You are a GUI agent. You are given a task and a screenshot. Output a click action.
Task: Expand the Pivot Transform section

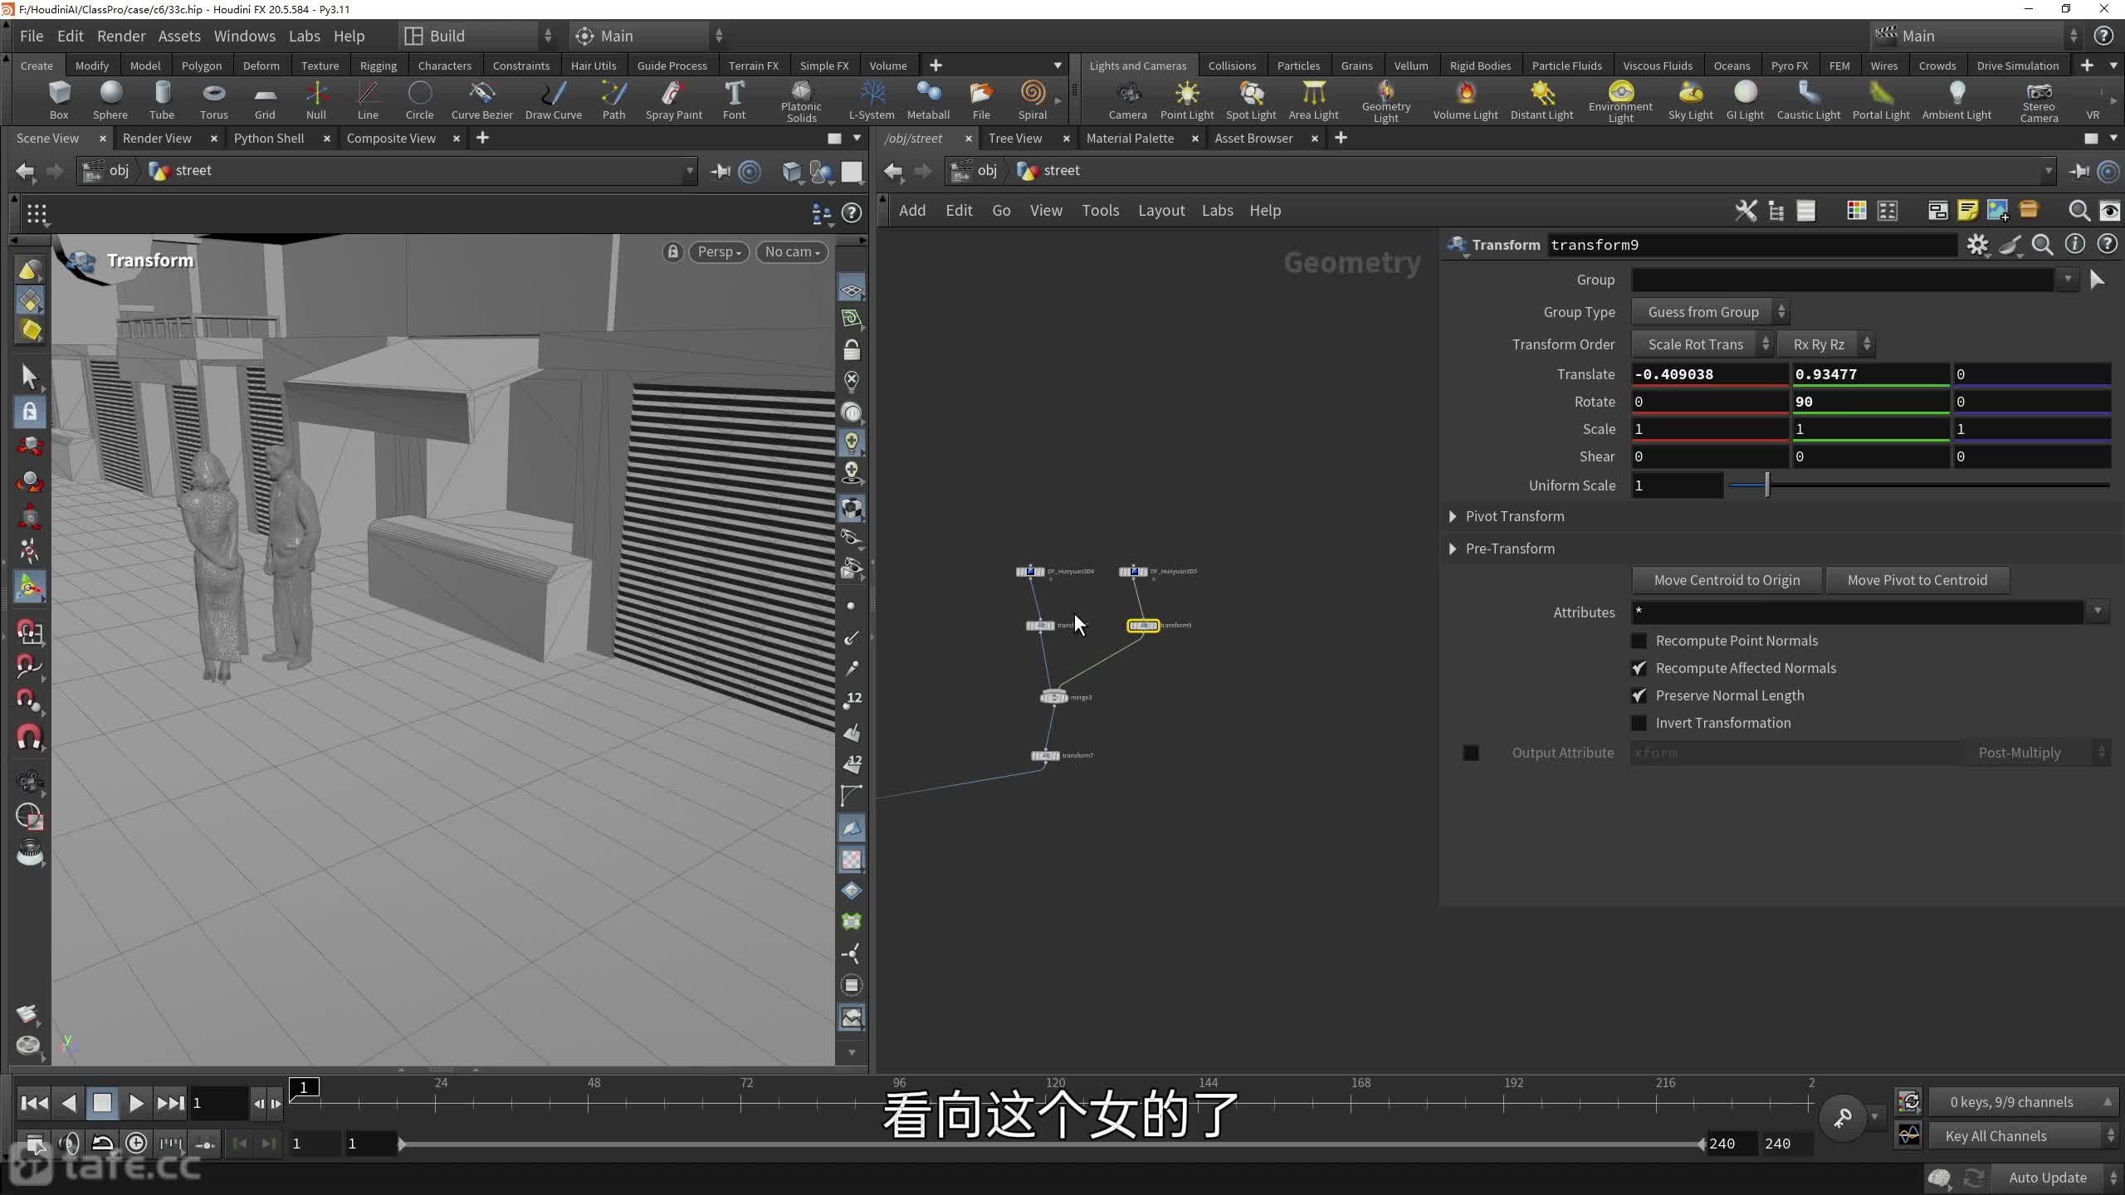1452,516
